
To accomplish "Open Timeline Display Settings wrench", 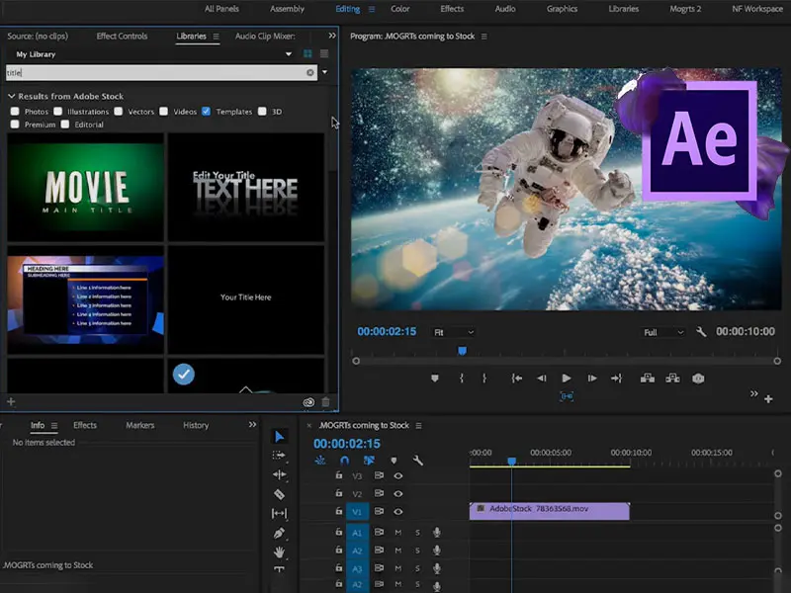I will click(x=417, y=461).
